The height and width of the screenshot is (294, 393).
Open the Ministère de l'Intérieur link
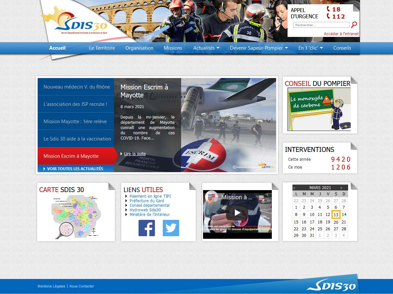[150, 215]
